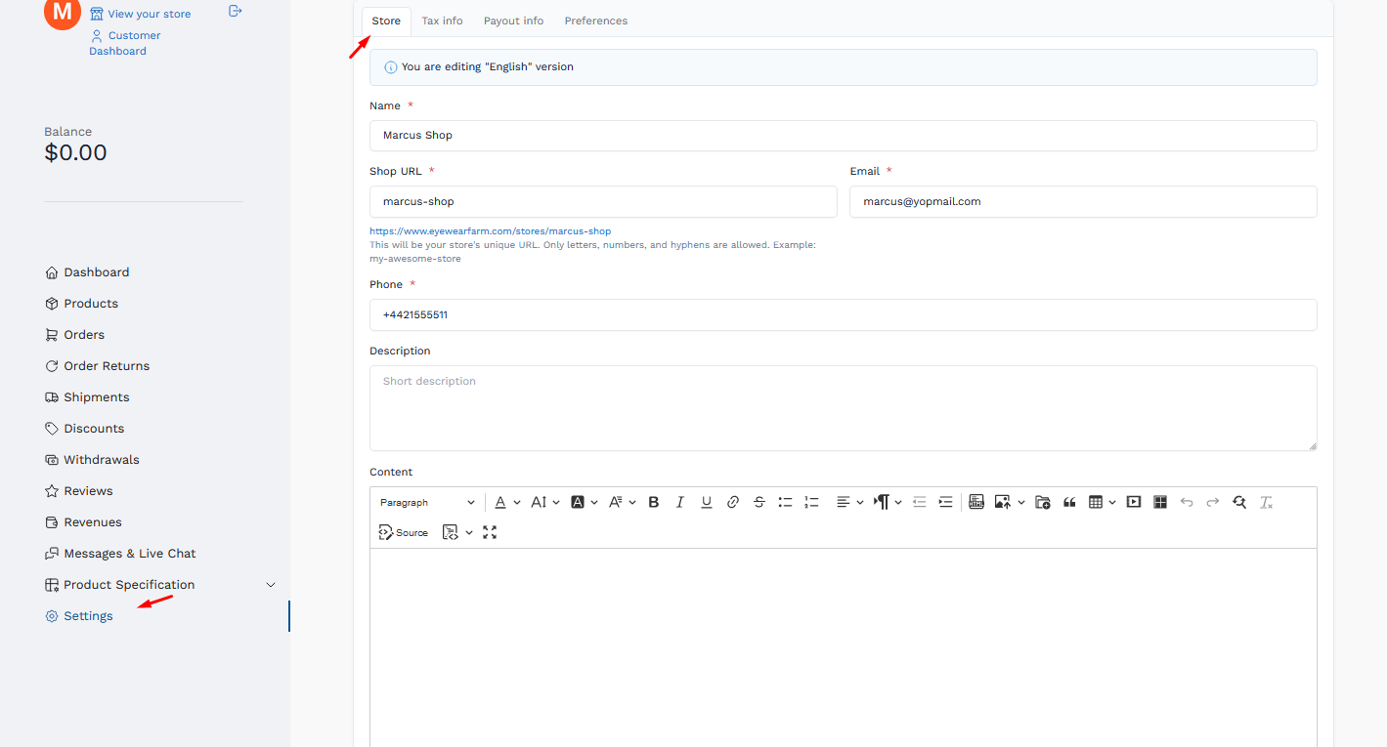Switch editor to Source view
Screen dimensions: 1387x747
pos(404,532)
